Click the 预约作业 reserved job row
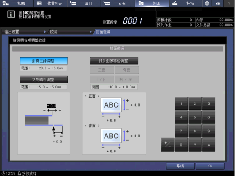Viewport: 235px width, 176px height. [175, 25]
